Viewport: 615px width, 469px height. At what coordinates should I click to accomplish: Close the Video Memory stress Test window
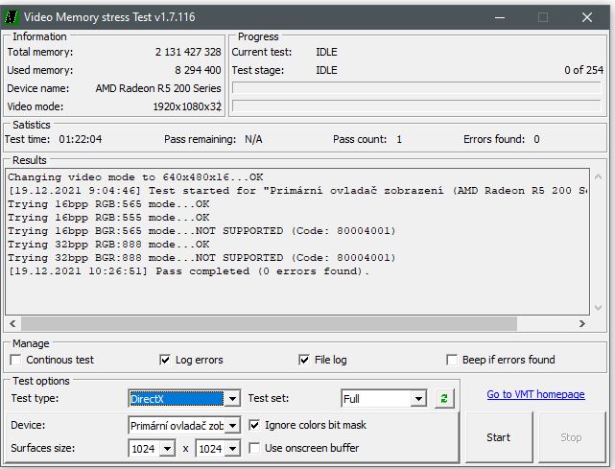coord(587,16)
